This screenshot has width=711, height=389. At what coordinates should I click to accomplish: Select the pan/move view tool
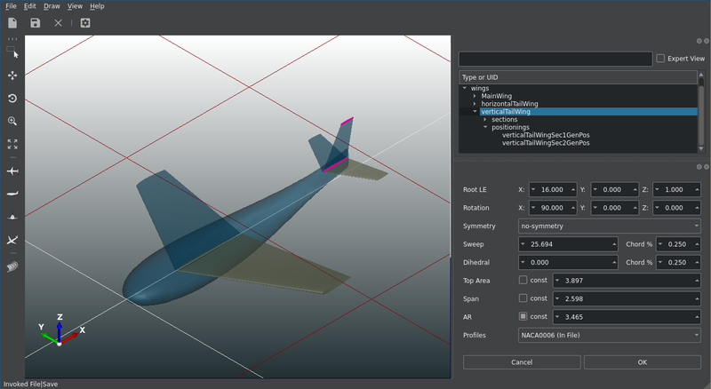click(x=12, y=76)
